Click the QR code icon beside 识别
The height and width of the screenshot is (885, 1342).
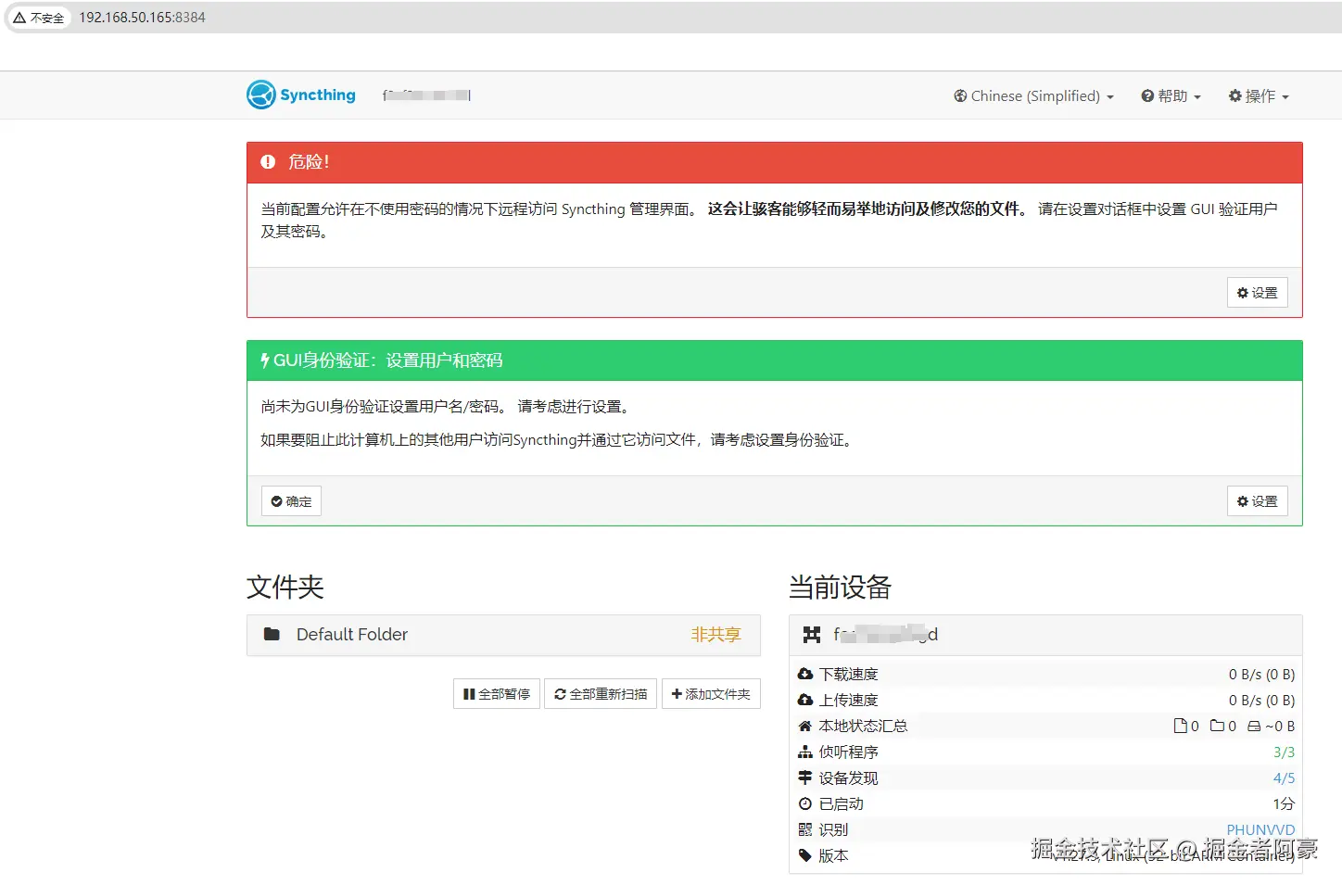pos(805,829)
